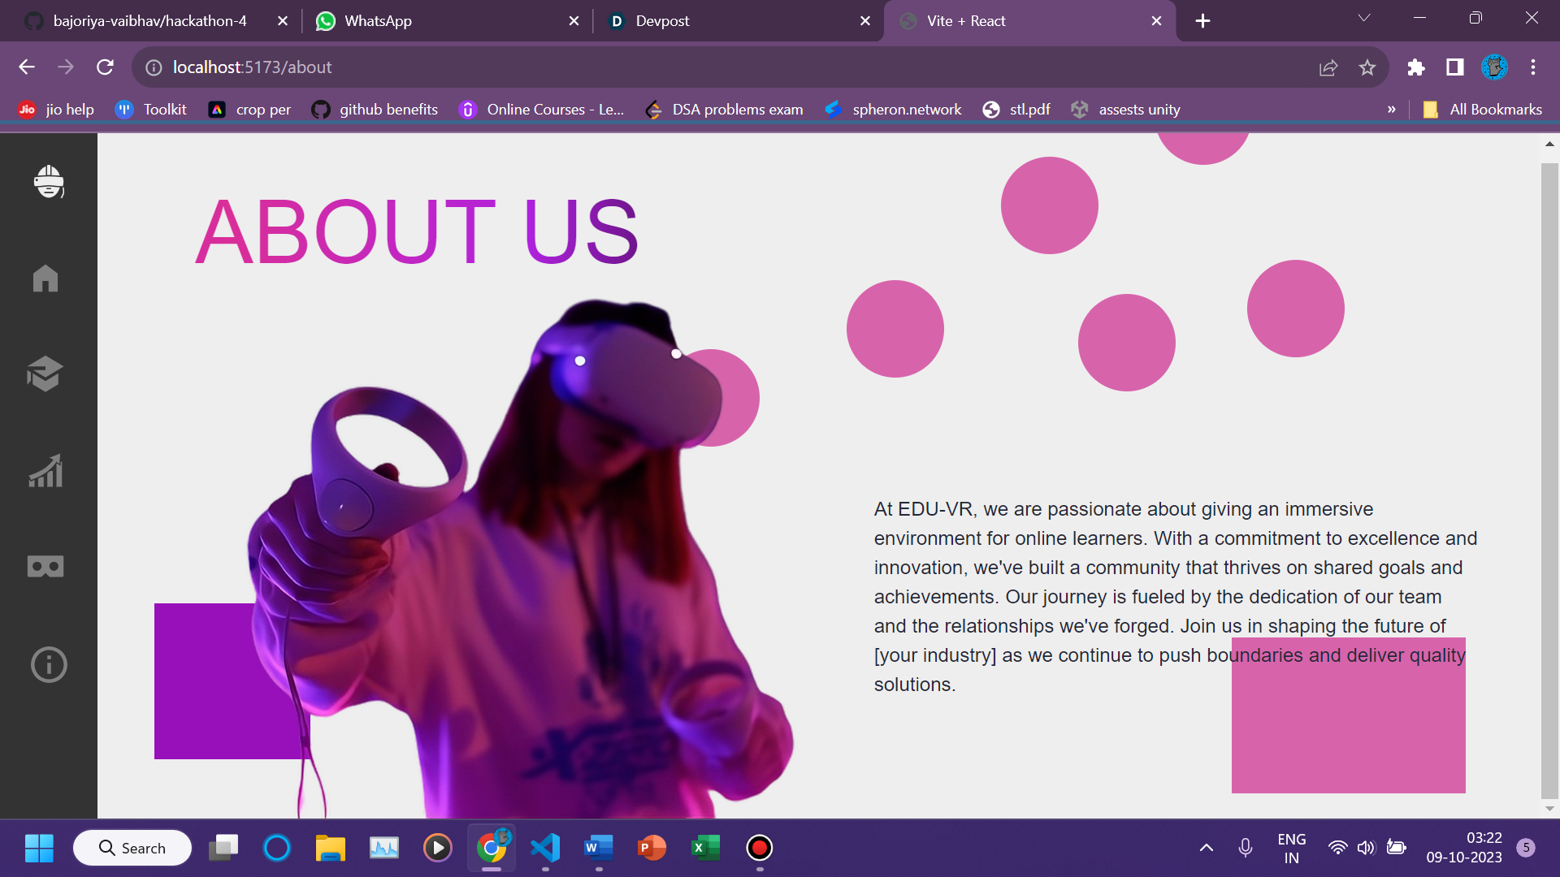
Task: Click the page vertical scrollbar
Action: pyautogui.click(x=1549, y=479)
